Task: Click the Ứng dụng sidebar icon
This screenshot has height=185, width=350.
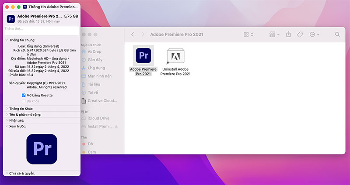Action: pyautogui.click(x=84, y=68)
